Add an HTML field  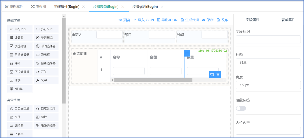[x=20, y=89]
